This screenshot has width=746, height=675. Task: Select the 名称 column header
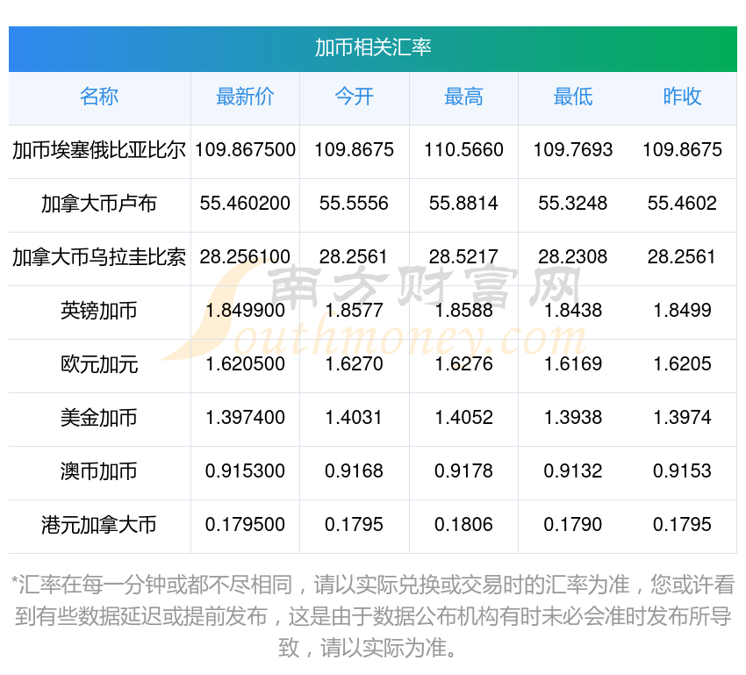click(99, 97)
